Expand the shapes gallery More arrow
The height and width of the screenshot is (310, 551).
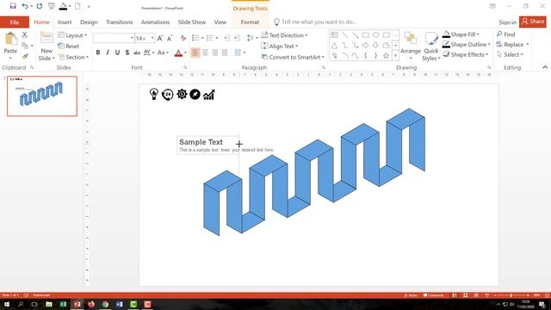pos(396,55)
